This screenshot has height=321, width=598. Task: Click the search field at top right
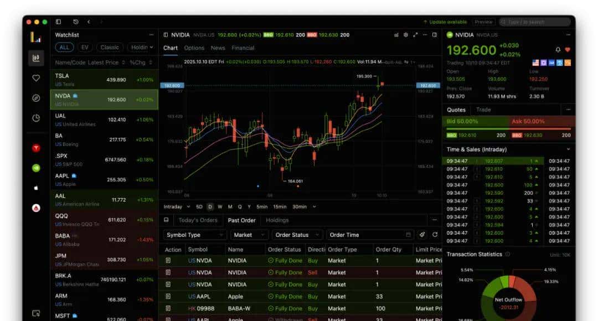click(534, 22)
